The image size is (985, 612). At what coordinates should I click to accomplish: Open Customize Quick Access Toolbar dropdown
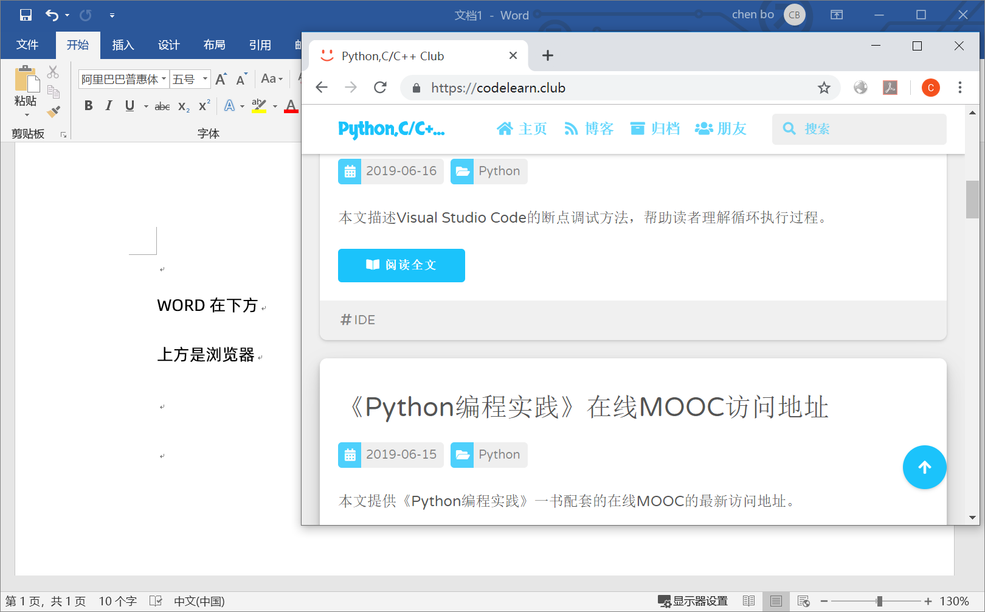[x=112, y=15]
